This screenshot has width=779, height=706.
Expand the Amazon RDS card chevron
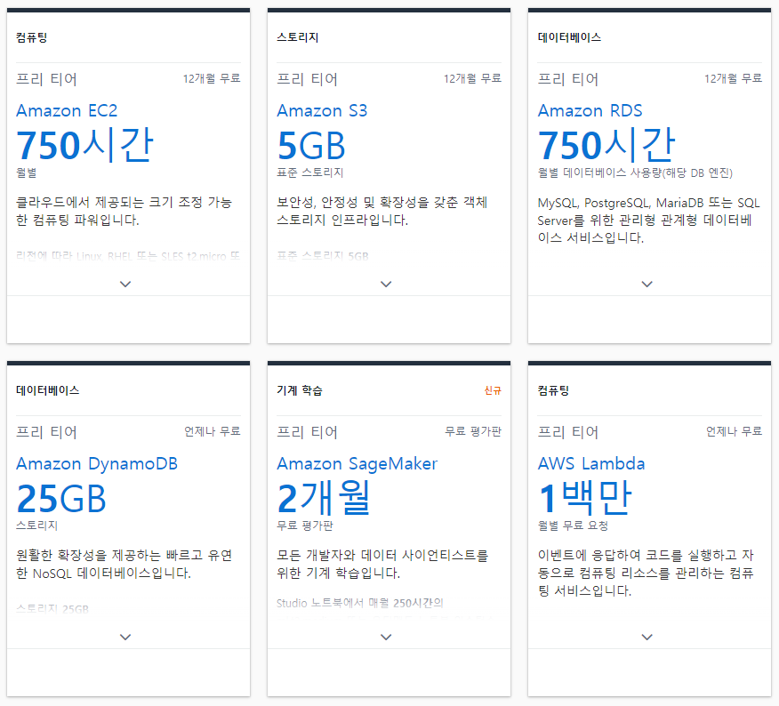tap(646, 285)
